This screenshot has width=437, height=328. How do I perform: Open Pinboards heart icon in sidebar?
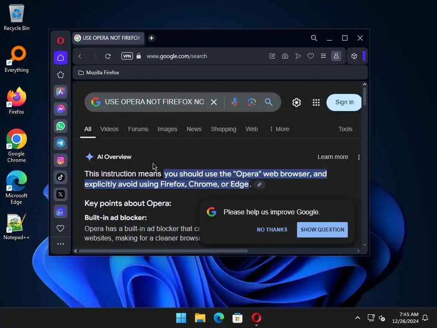[x=61, y=228]
